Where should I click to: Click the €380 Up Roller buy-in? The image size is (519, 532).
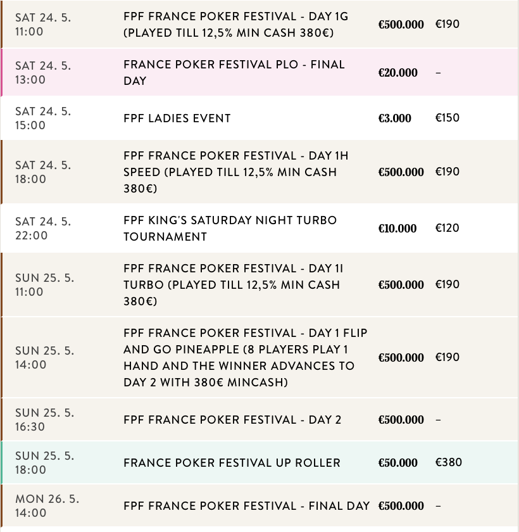pos(449,462)
